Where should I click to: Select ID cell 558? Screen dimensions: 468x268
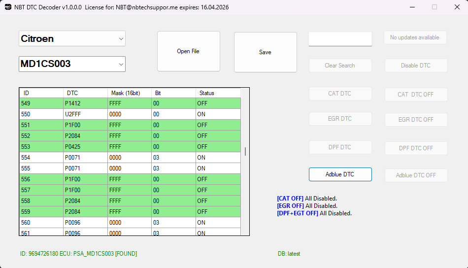(41, 201)
